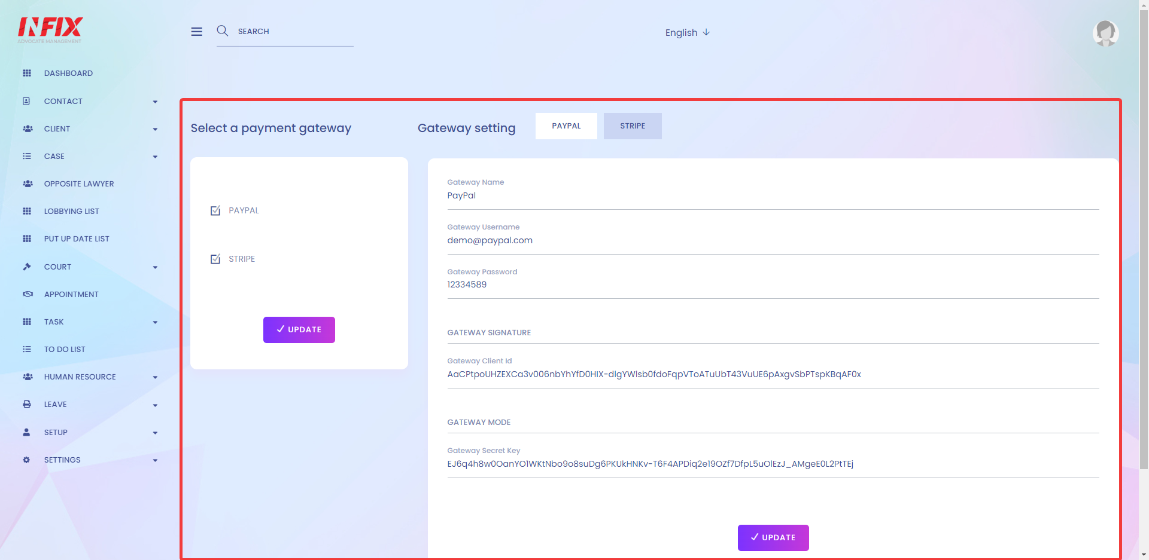The width and height of the screenshot is (1149, 560).
Task: Expand the Case menu arrow
Action: [155, 157]
